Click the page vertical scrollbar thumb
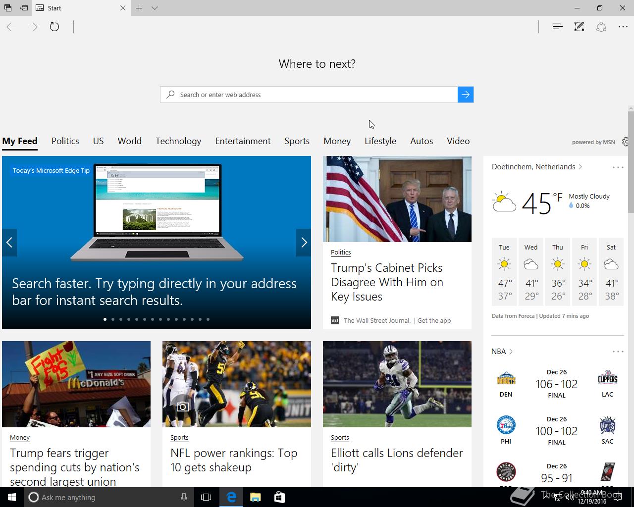 (x=631, y=162)
